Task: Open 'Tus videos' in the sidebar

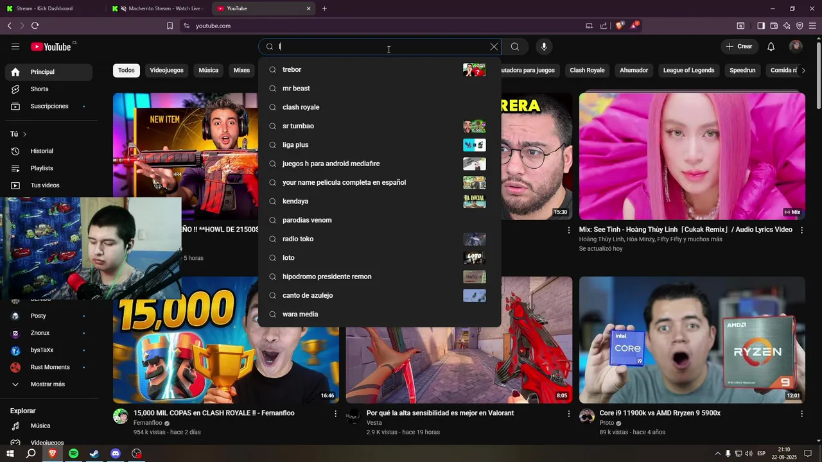Action: tap(49, 185)
